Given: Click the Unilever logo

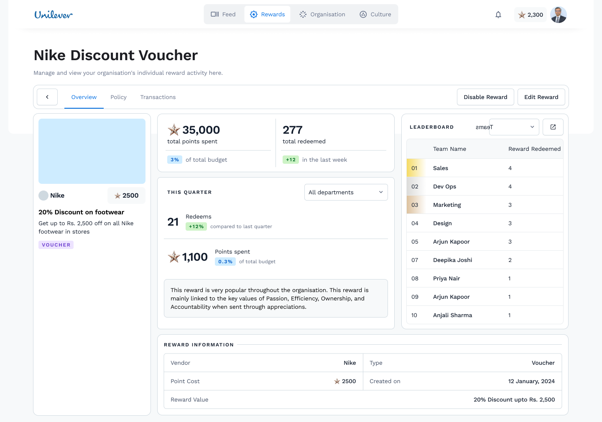Looking at the screenshot, I should [54, 15].
